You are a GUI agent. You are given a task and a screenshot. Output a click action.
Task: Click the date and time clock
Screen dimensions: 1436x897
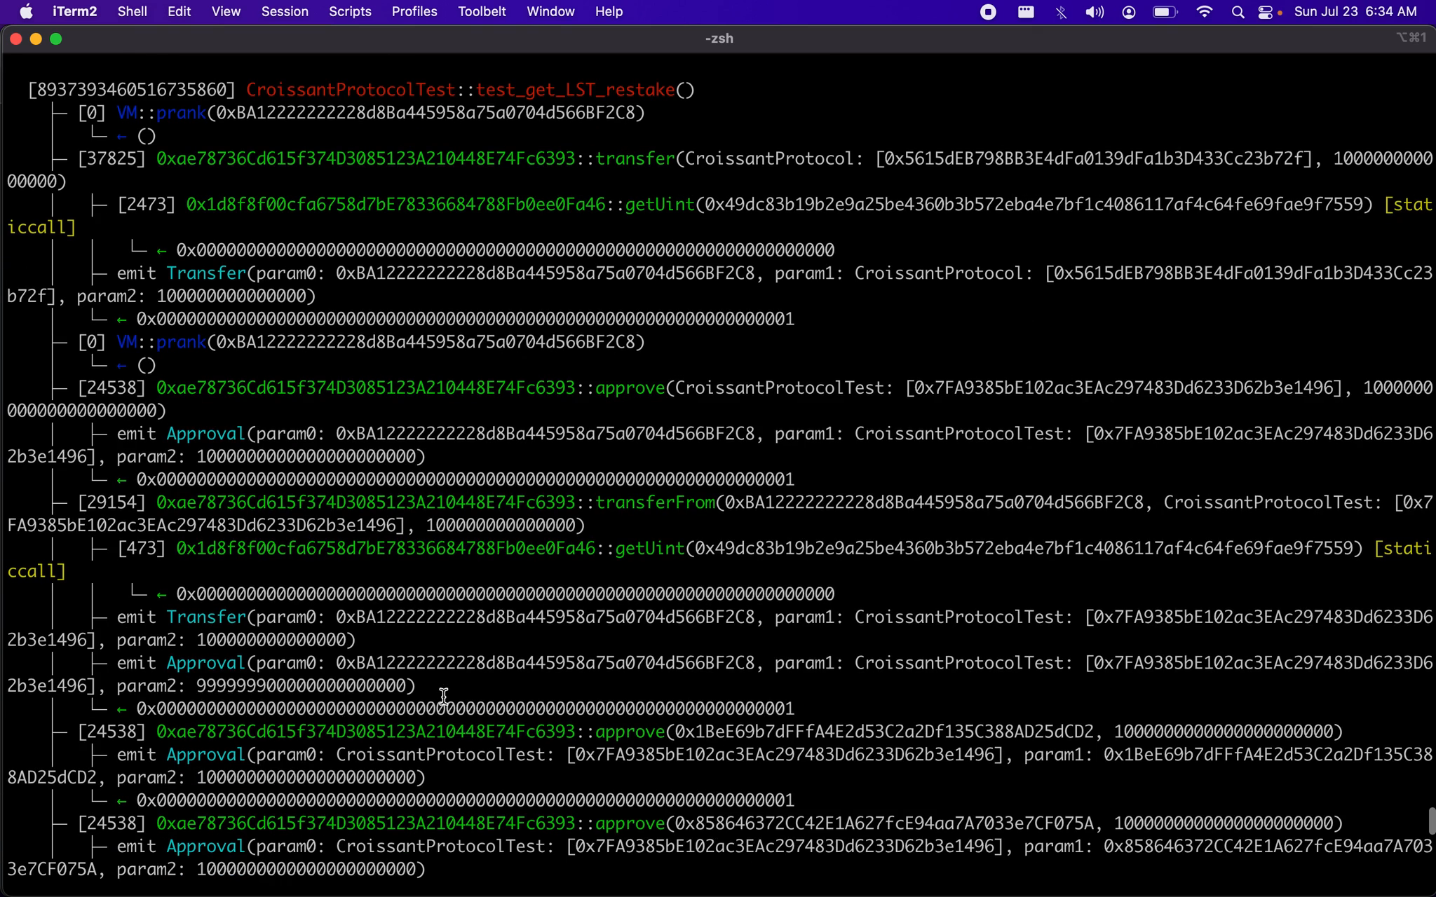(x=1355, y=12)
